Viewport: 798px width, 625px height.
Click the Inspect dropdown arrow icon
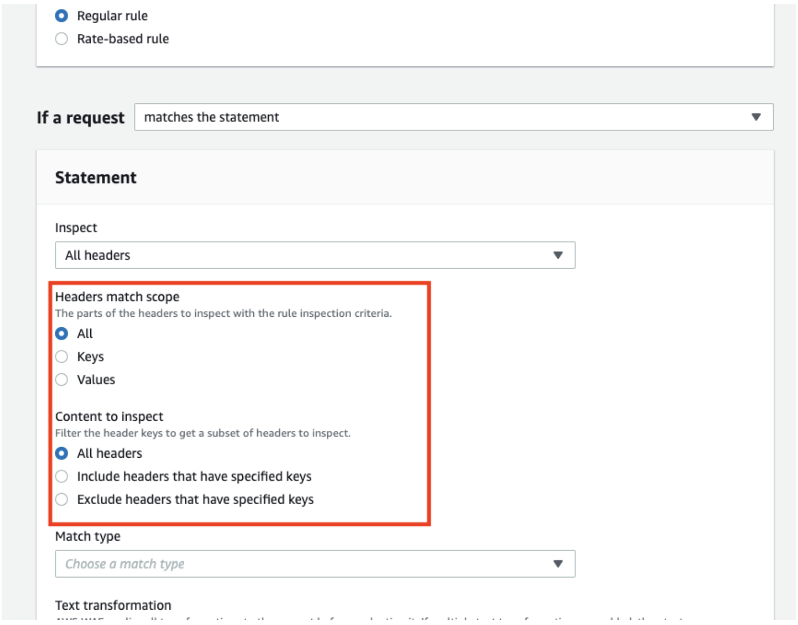558,255
